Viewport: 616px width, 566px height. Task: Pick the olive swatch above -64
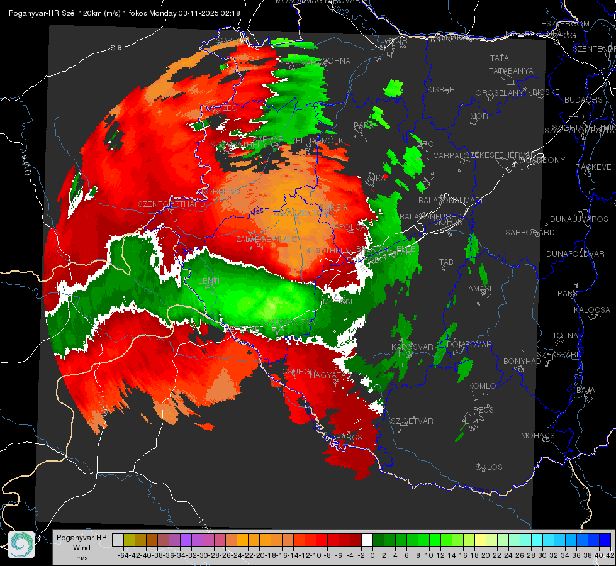(129, 540)
